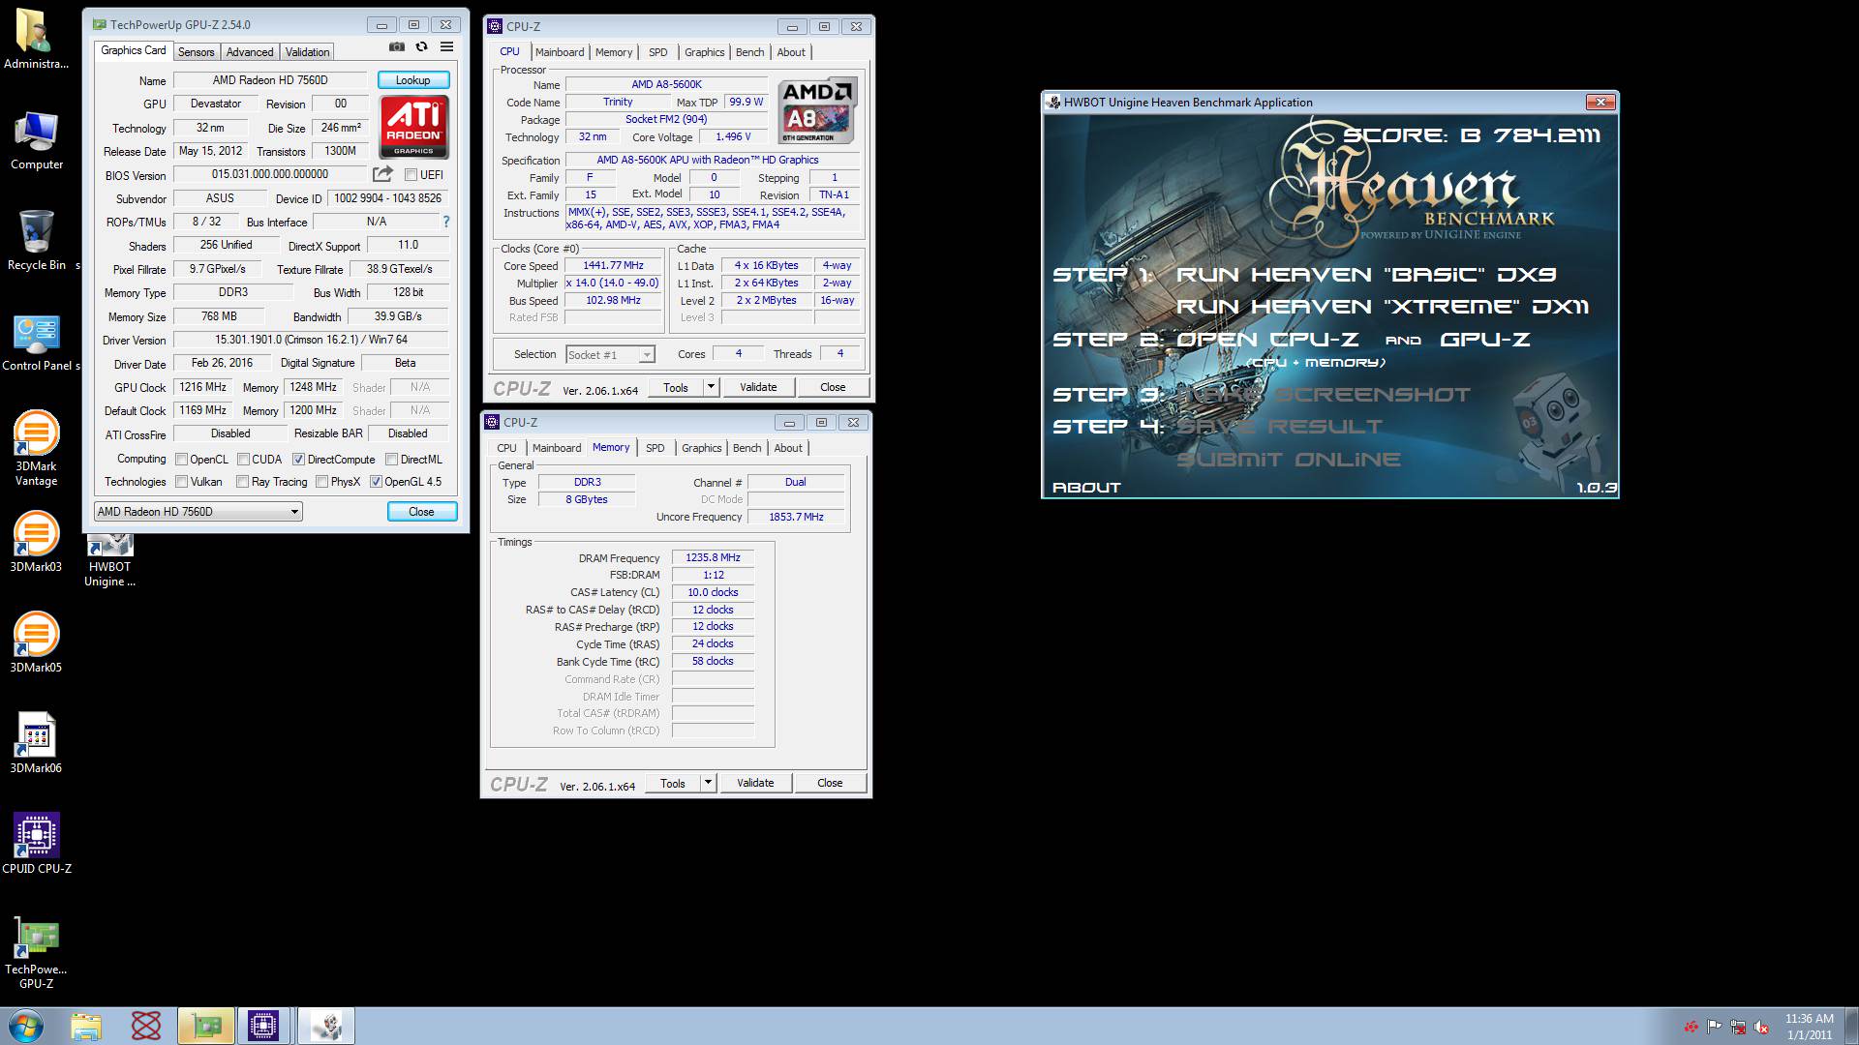Click Validate in the upper CPU-Z window

pos(758,387)
